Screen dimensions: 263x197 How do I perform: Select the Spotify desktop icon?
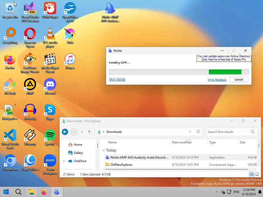click(50, 137)
